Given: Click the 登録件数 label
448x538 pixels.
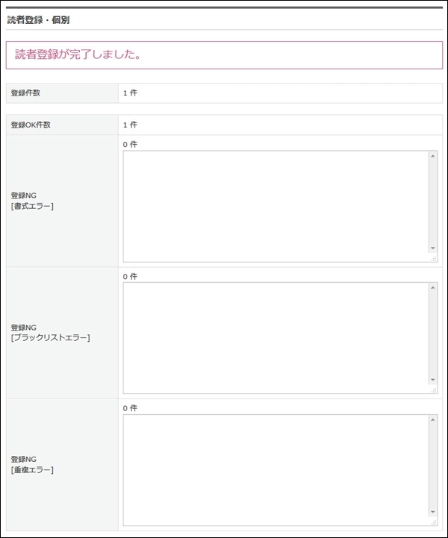Looking at the screenshot, I should 25,93.
